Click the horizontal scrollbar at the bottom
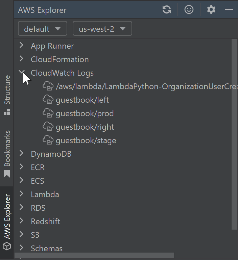Image resolution: width=238 pixels, height=260 pixels. (95, 255)
